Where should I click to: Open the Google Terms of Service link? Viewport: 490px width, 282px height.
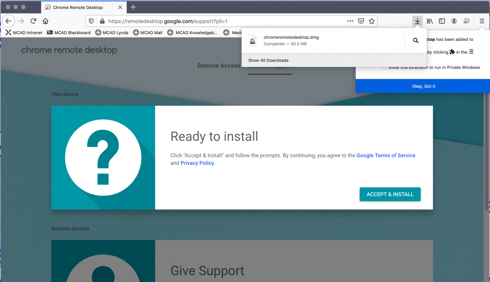coord(386,155)
